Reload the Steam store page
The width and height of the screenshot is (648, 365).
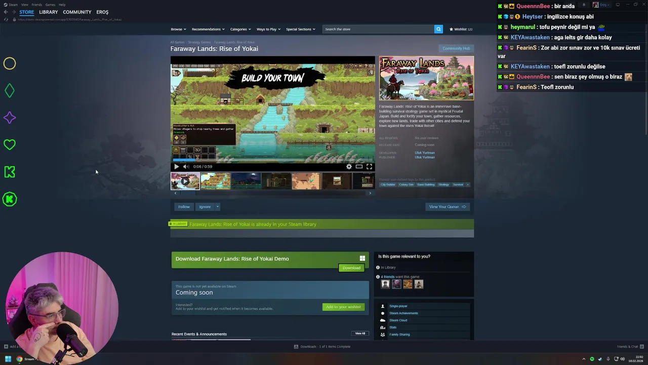6,19
